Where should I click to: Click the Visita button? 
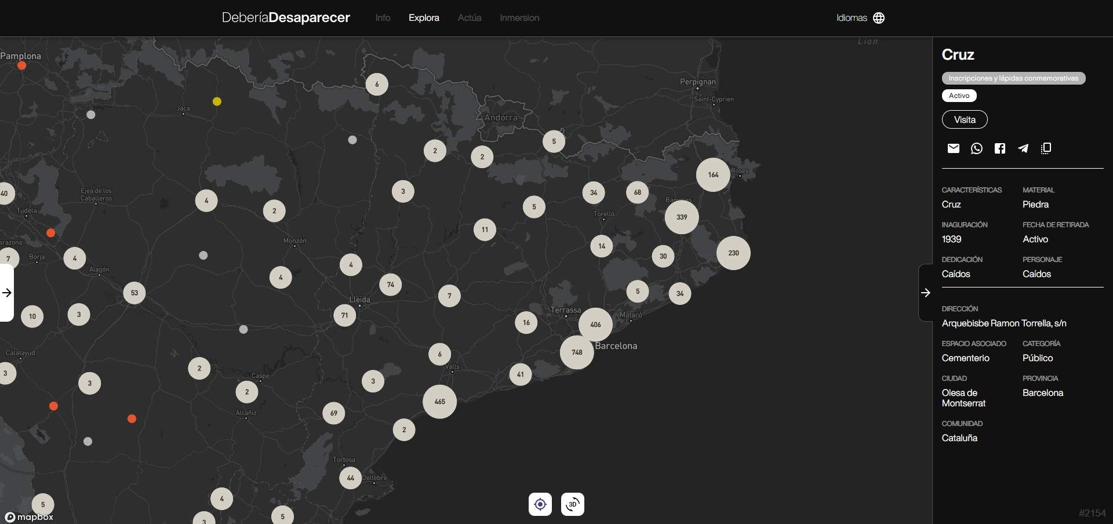click(x=965, y=119)
